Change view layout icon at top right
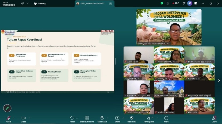222x124 pixels. point(196,3)
